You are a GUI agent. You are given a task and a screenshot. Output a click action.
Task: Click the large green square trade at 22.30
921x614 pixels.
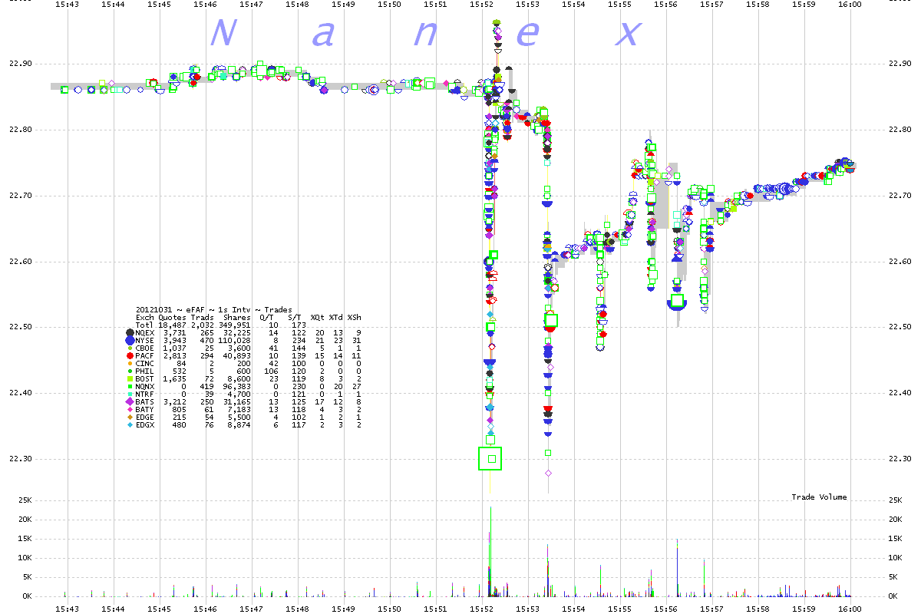tap(490, 459)
